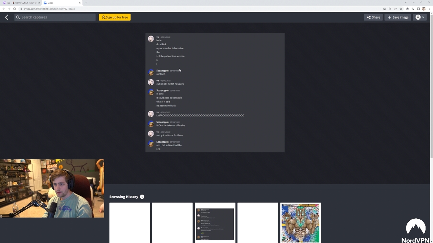
Task: Click the info icon beside Browsing History
Action: [142, 197]
